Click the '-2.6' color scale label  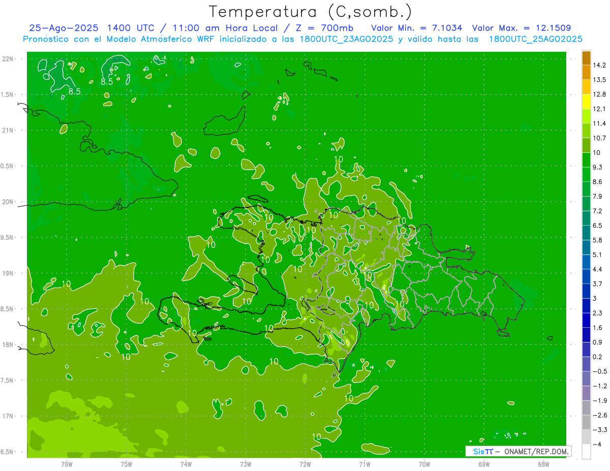coord(599,415)
